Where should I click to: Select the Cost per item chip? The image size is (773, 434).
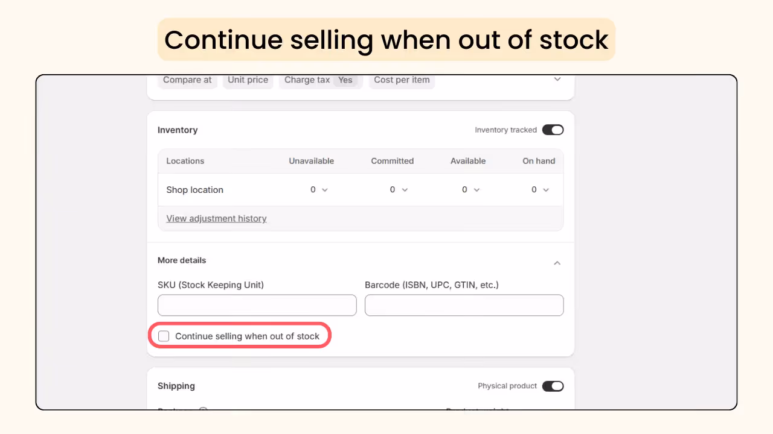tap(402, 80)
